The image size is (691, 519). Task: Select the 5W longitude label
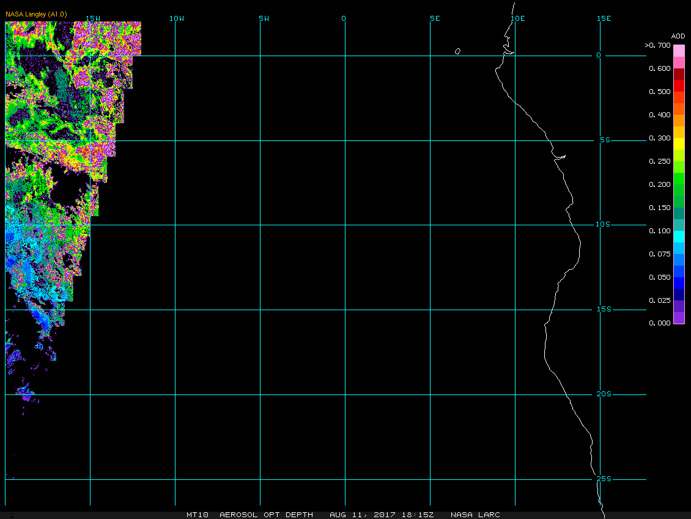[x=264, y=18]
